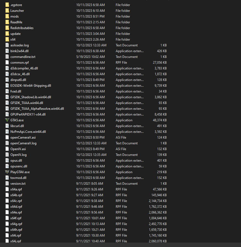Select the x64h.rpf file name

[x=16, y=230]
